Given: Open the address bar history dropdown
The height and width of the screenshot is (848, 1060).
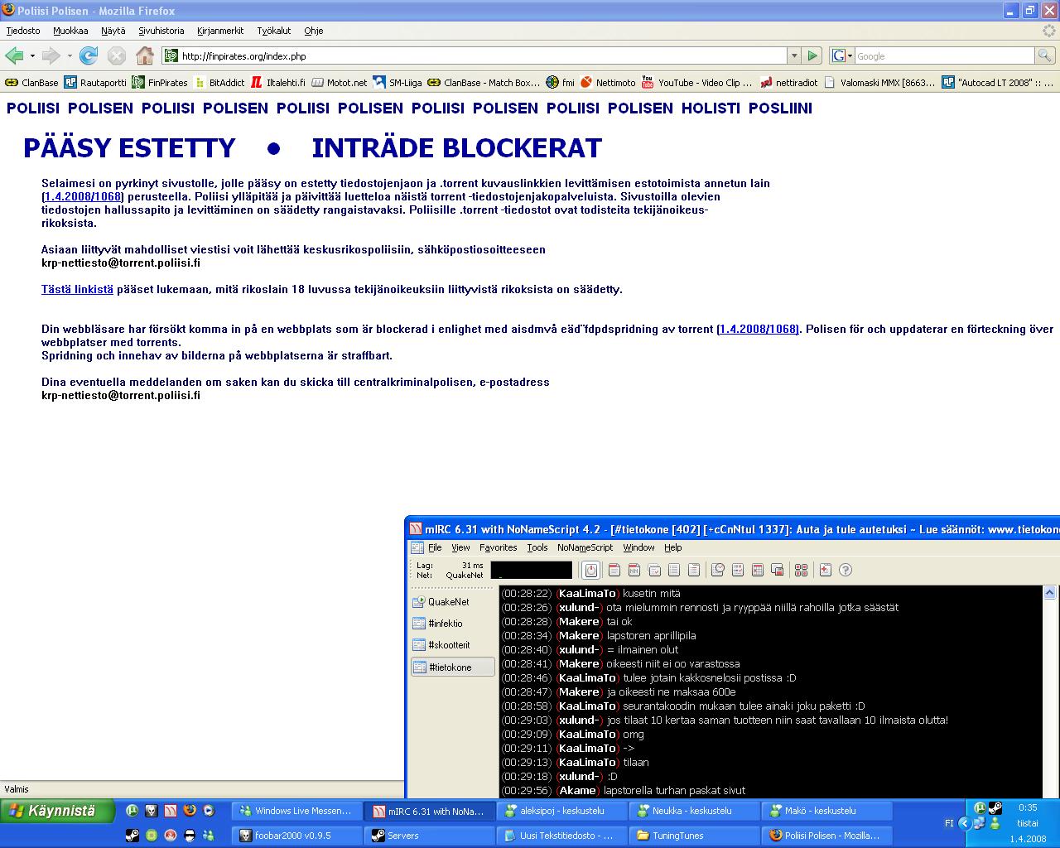Looking at the screenshot, I should [x=794, y=55].
